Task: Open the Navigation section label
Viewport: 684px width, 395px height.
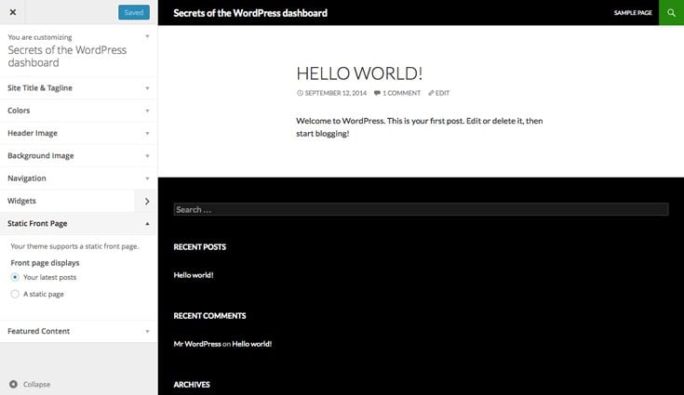Action: click(x=27, y=178)
